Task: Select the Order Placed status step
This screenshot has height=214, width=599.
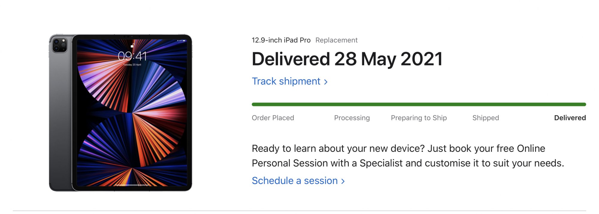Action: [273, 118]
